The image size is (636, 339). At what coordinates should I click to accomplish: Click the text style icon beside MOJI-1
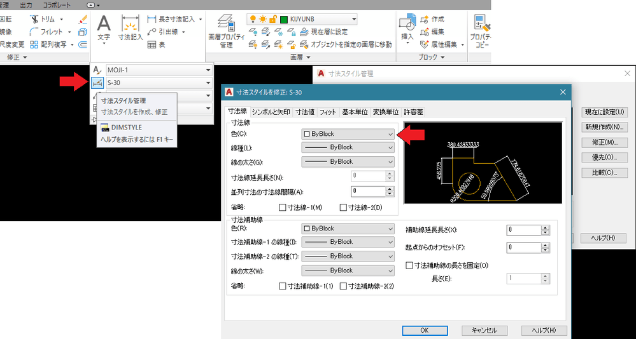click(x=97, y=70)
